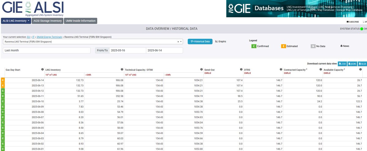Click the green System Status OK indicator
The image size is (367, 151).
[x=362, y=29]
